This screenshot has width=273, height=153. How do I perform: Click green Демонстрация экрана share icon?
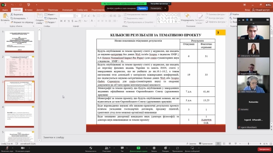(138, 148)
